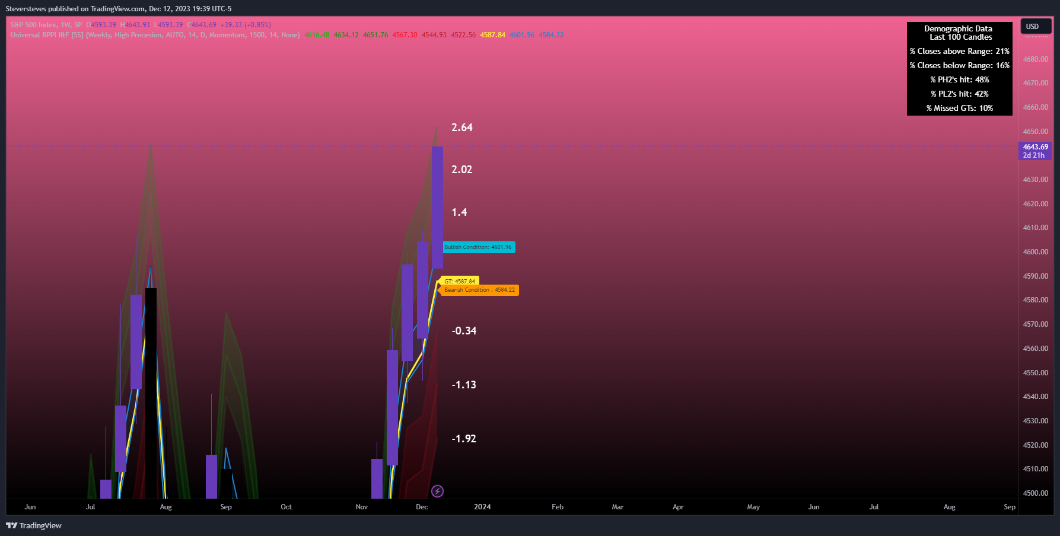This screenshot has height=536, width=1060.
Task: Click the -1.13 level label
Action: point(464,385)
